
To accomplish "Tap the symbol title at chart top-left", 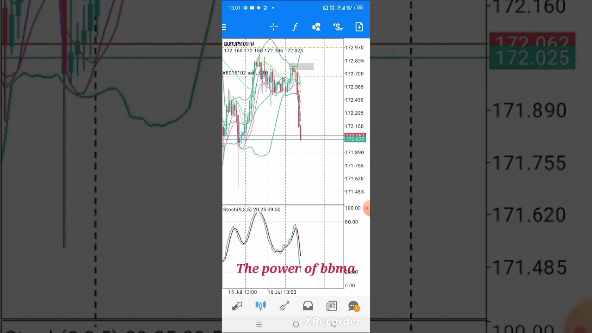I will coord(239,44).
